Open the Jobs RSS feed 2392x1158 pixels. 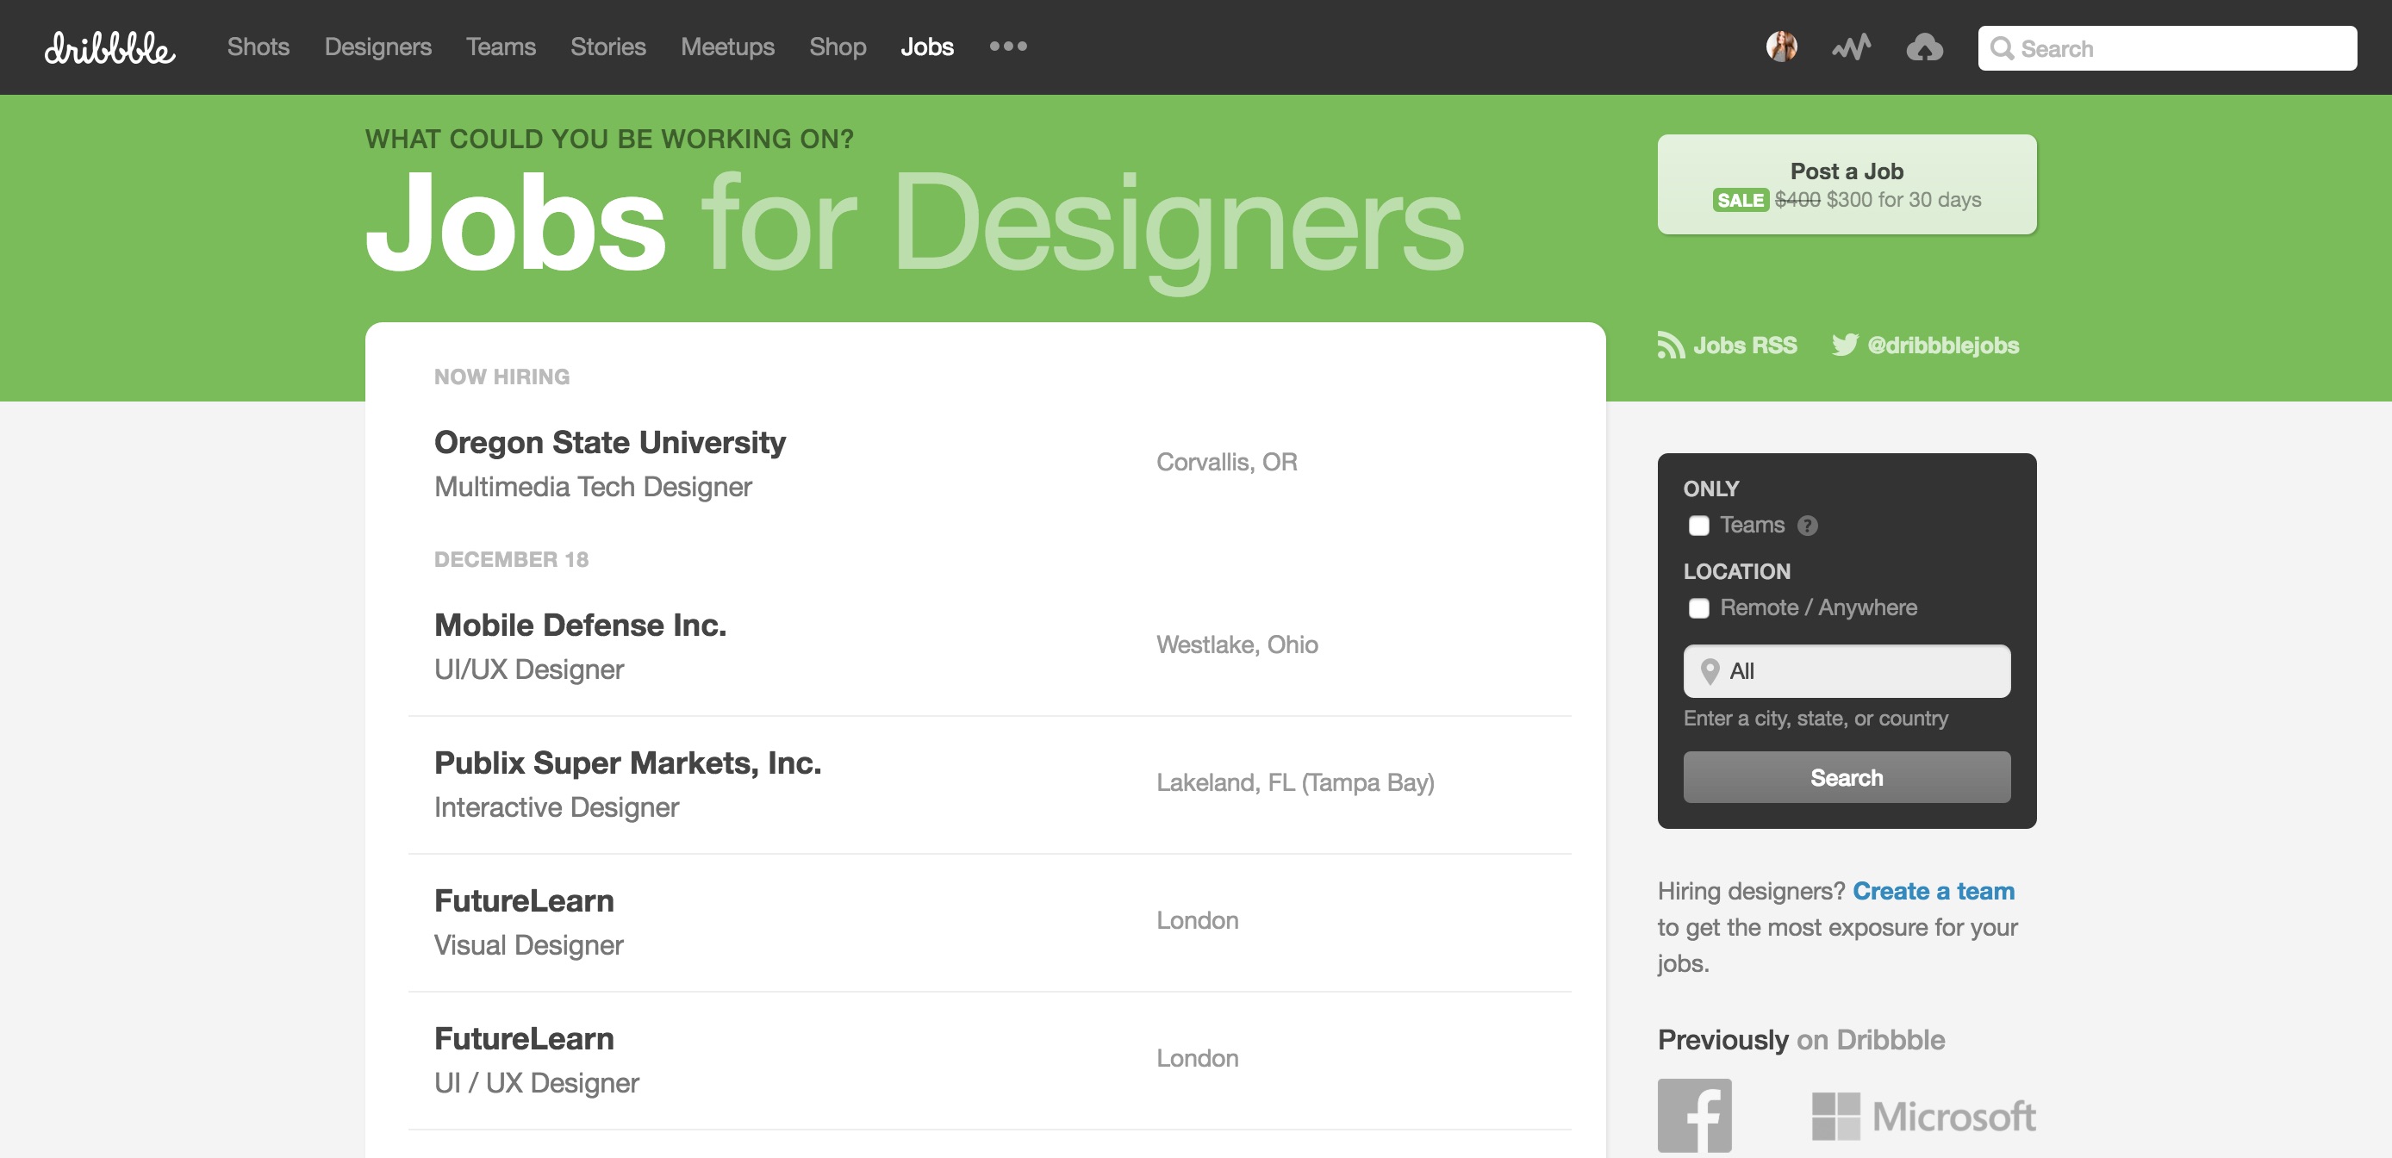click(1727, 346)
